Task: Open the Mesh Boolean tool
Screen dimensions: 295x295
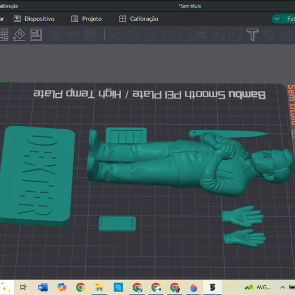Action: 202,35
